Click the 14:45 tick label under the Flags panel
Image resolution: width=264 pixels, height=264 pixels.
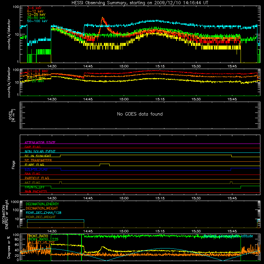[x=88, y=198]
